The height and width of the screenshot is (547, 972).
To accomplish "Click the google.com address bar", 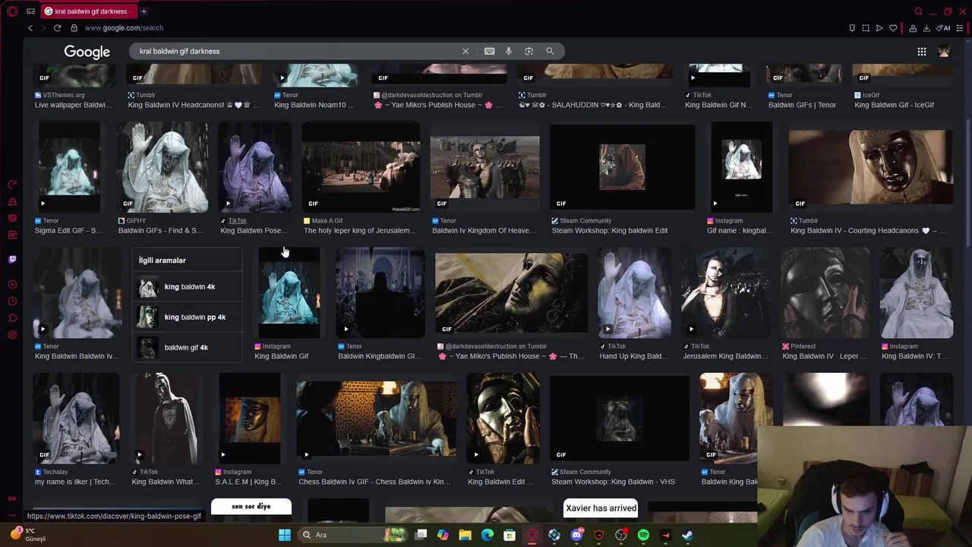I will point(124,28).
